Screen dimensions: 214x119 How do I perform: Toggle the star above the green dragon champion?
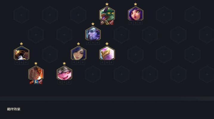click(107, 4)
